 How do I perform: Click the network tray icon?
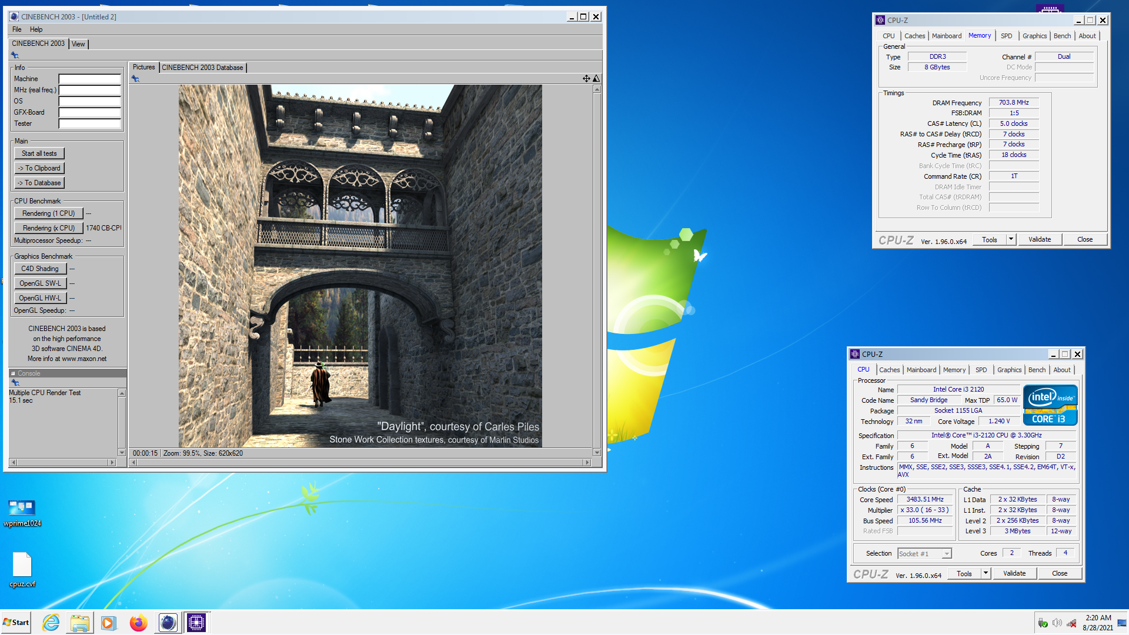(x=1071, y=623)
